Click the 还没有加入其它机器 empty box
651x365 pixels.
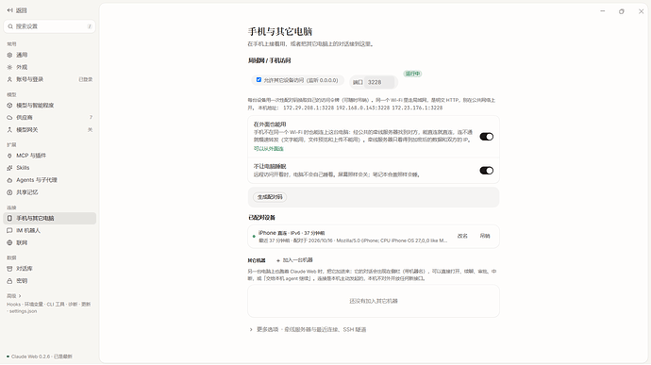374,301
